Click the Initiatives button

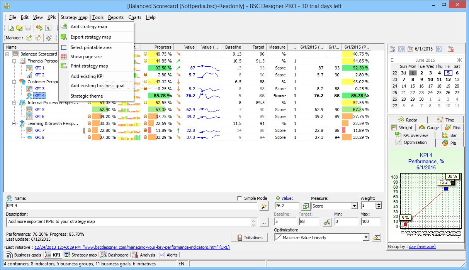tap(250, 238)
